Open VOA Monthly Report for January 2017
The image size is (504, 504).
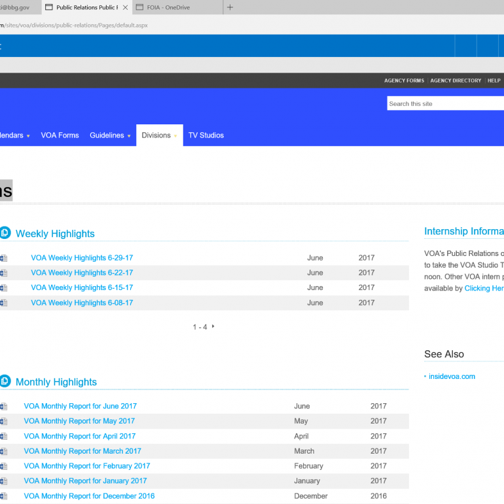pyautogui.click(x=86, y=480)
